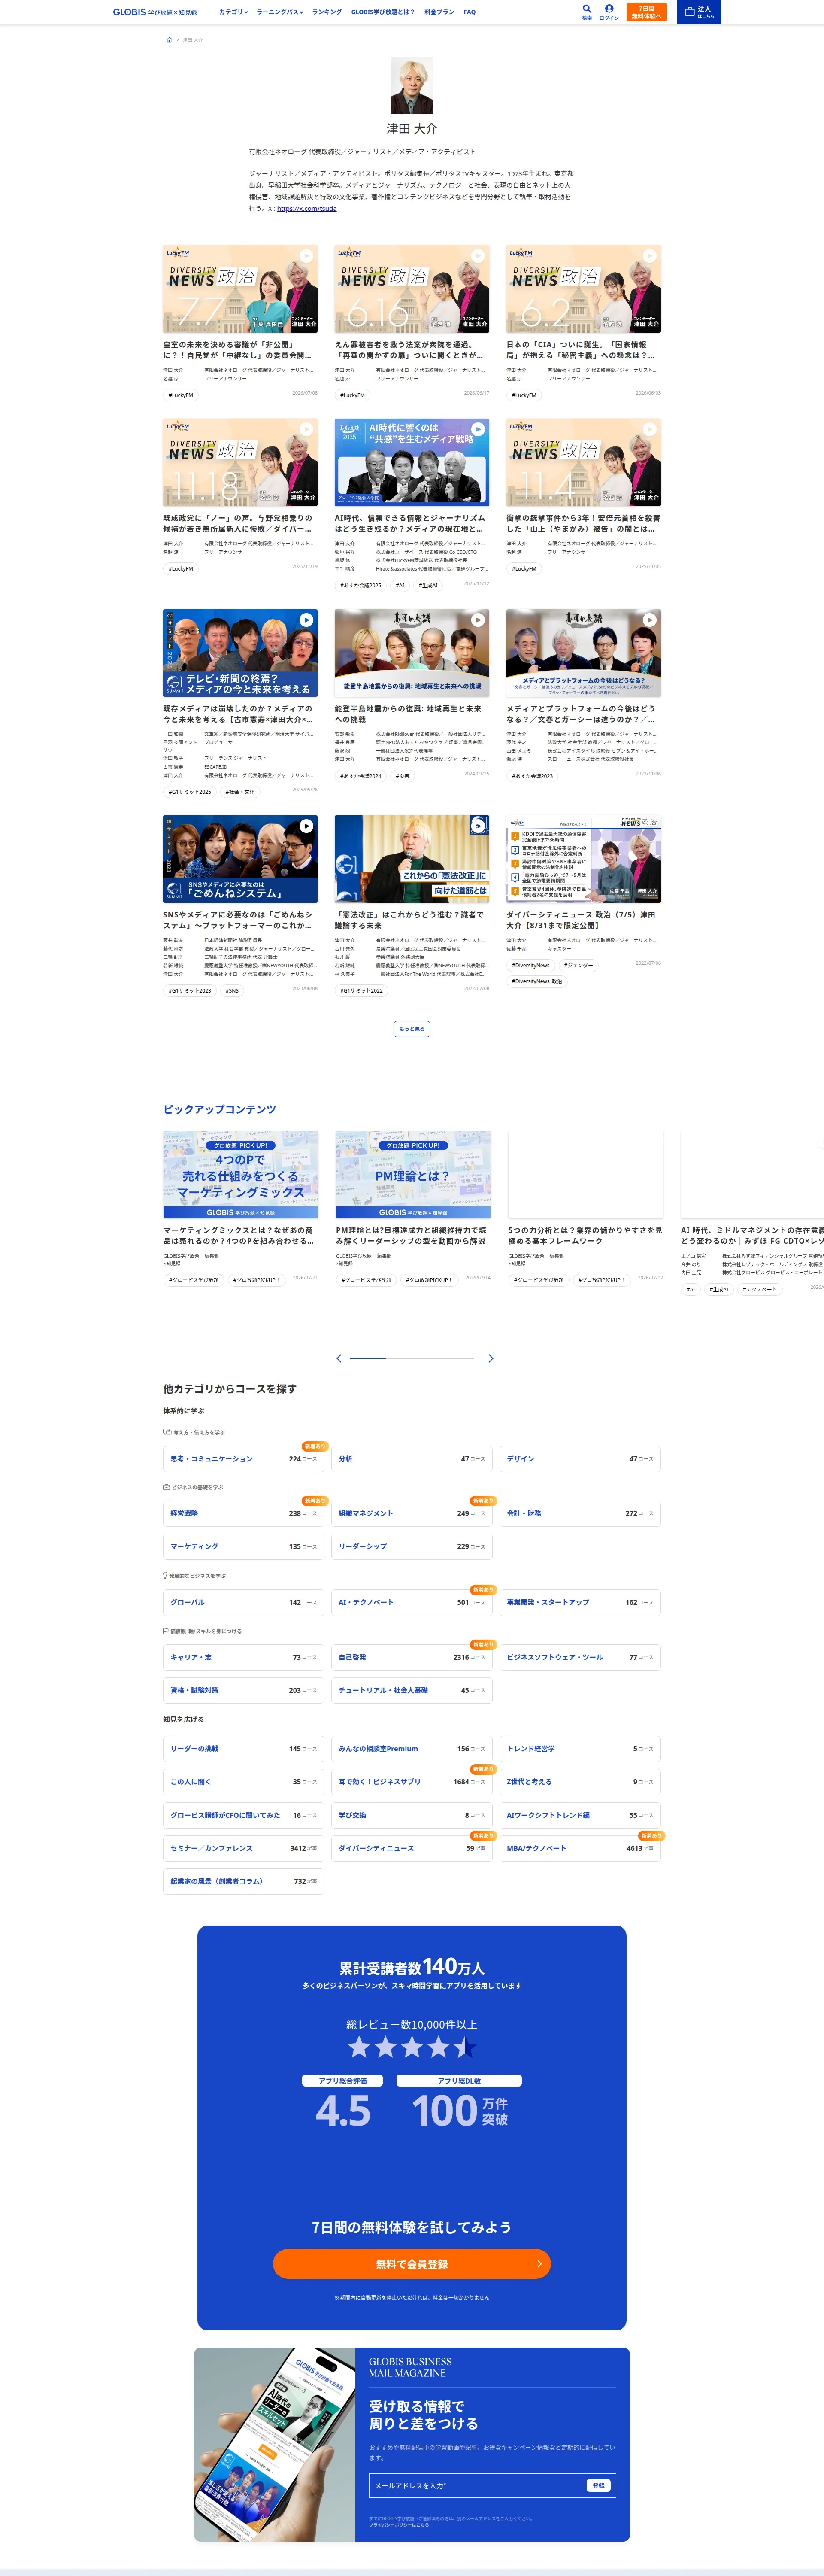Open the リーダーシップ category card
824x2576 pixels.
[x=412, y=1546]
